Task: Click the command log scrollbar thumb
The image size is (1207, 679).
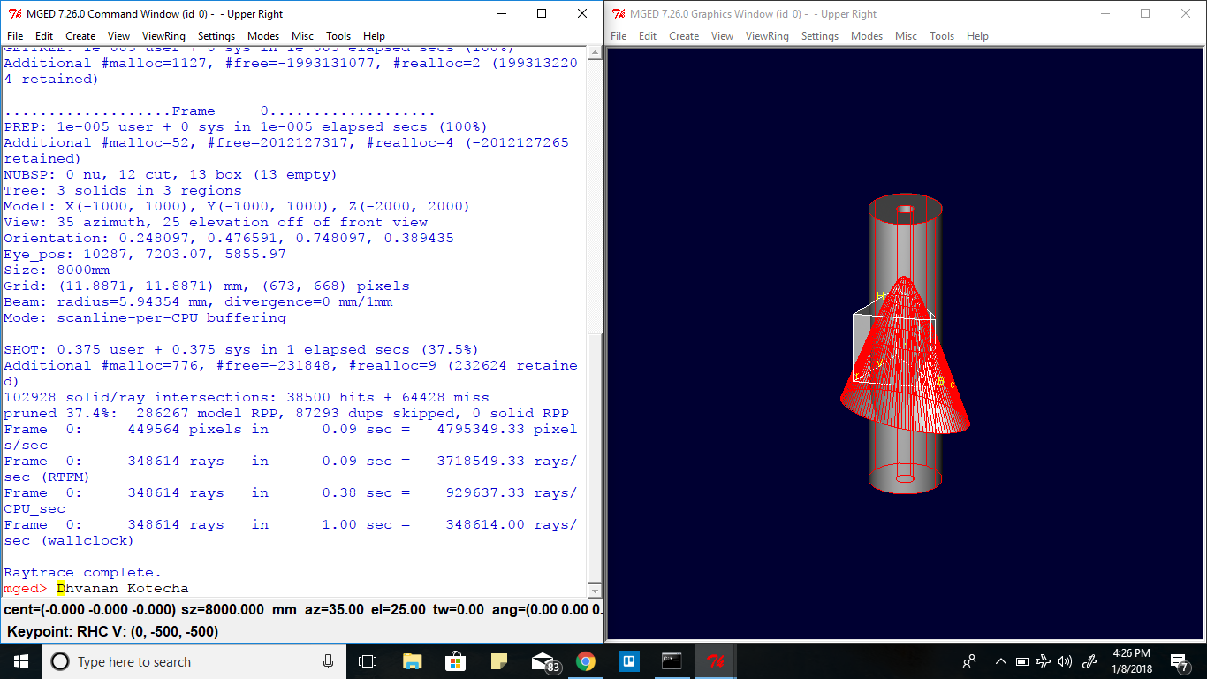Action: (594, 456)
